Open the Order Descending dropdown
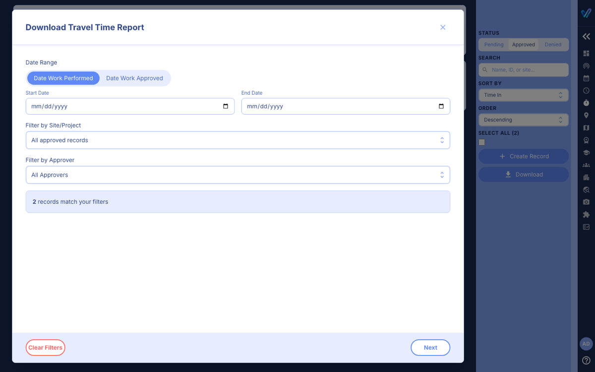595x372 pixels. (x=524, y=120)
